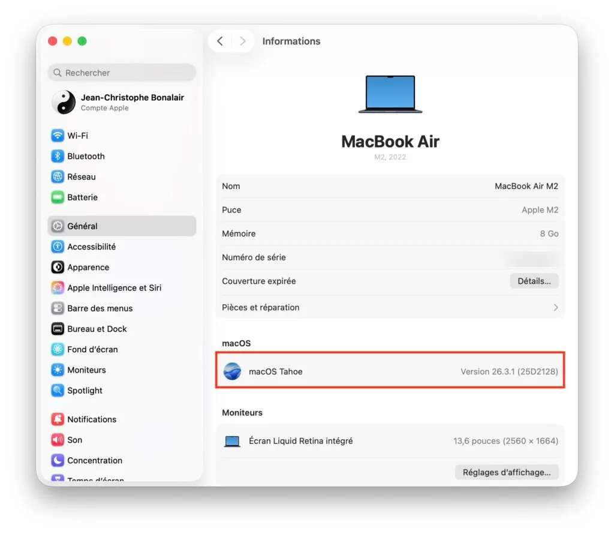Image resolution: width=614 pixels, height=534 pixels.
Task: Click the 8 Go memory value
Action: coord(549,233)
